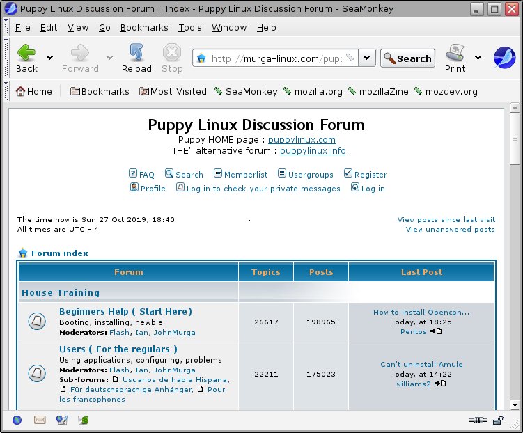This screenshot has width=523, height=433.
Task: Open the Navigator globe icon in status bar
Action: pos(17,420)
